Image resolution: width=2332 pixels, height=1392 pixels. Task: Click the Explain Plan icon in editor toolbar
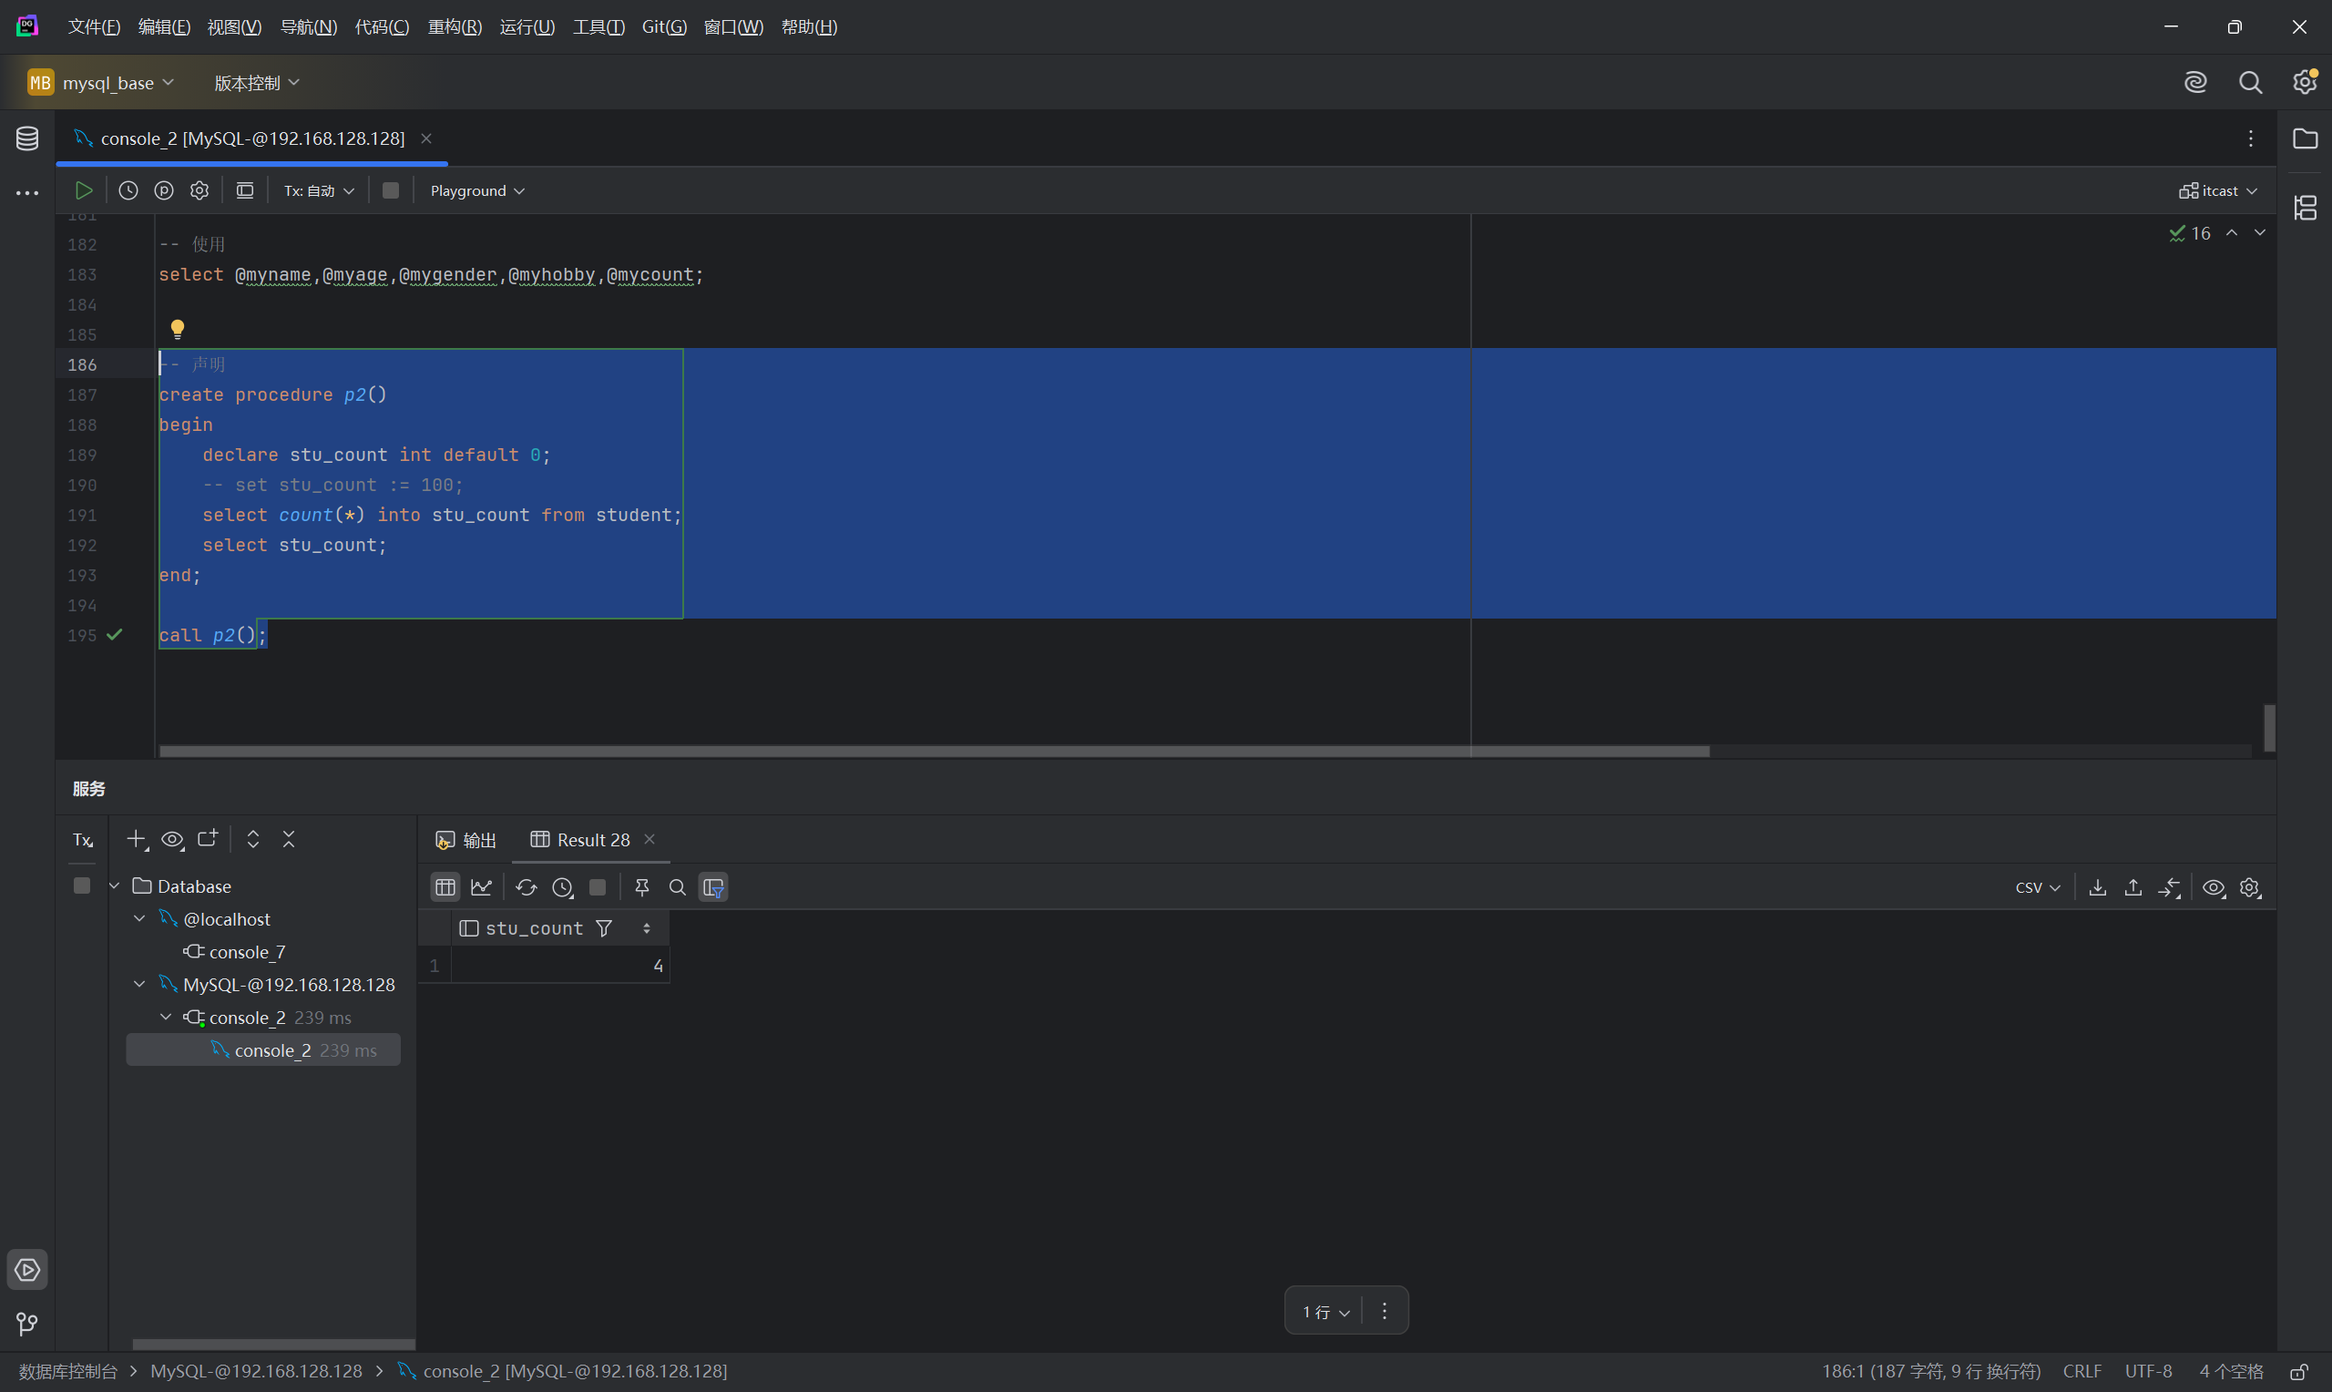click(164, 190)
